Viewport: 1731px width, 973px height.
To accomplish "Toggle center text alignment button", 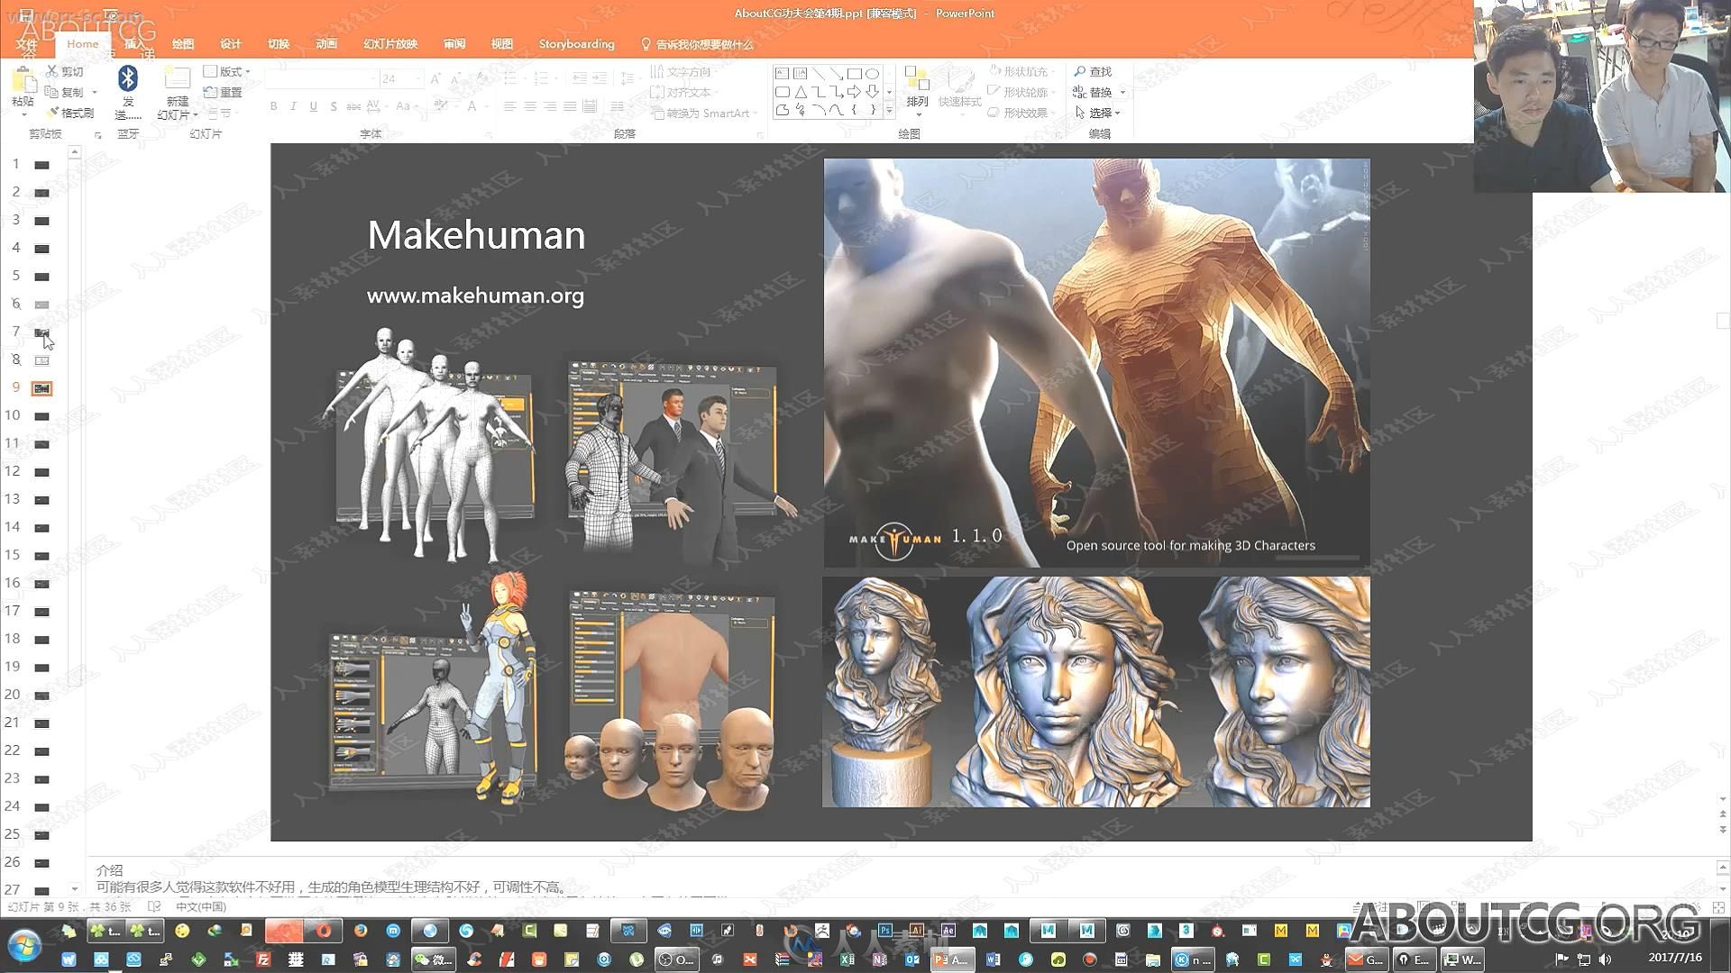I will click(530, 106).
